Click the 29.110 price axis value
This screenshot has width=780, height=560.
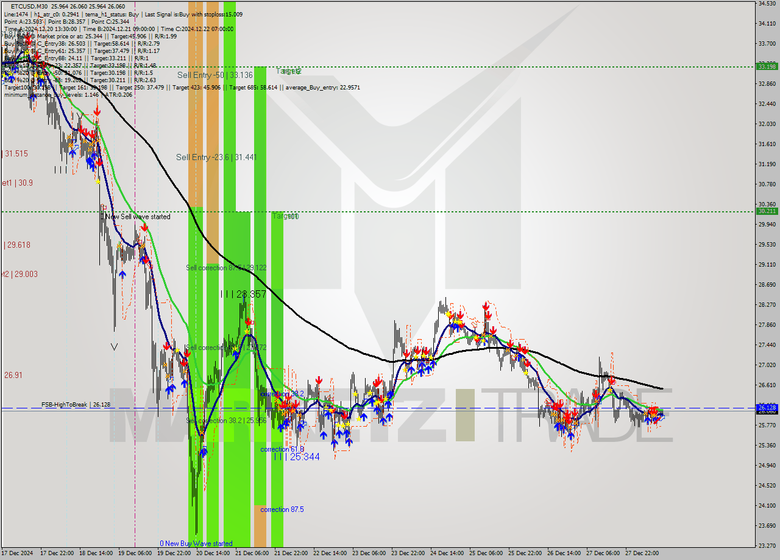(x=767, y=265)
